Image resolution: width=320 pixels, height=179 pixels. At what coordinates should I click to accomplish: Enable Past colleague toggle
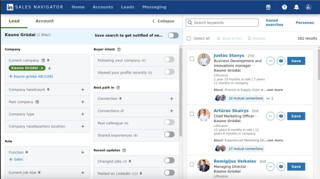click(x=169, y=122)
